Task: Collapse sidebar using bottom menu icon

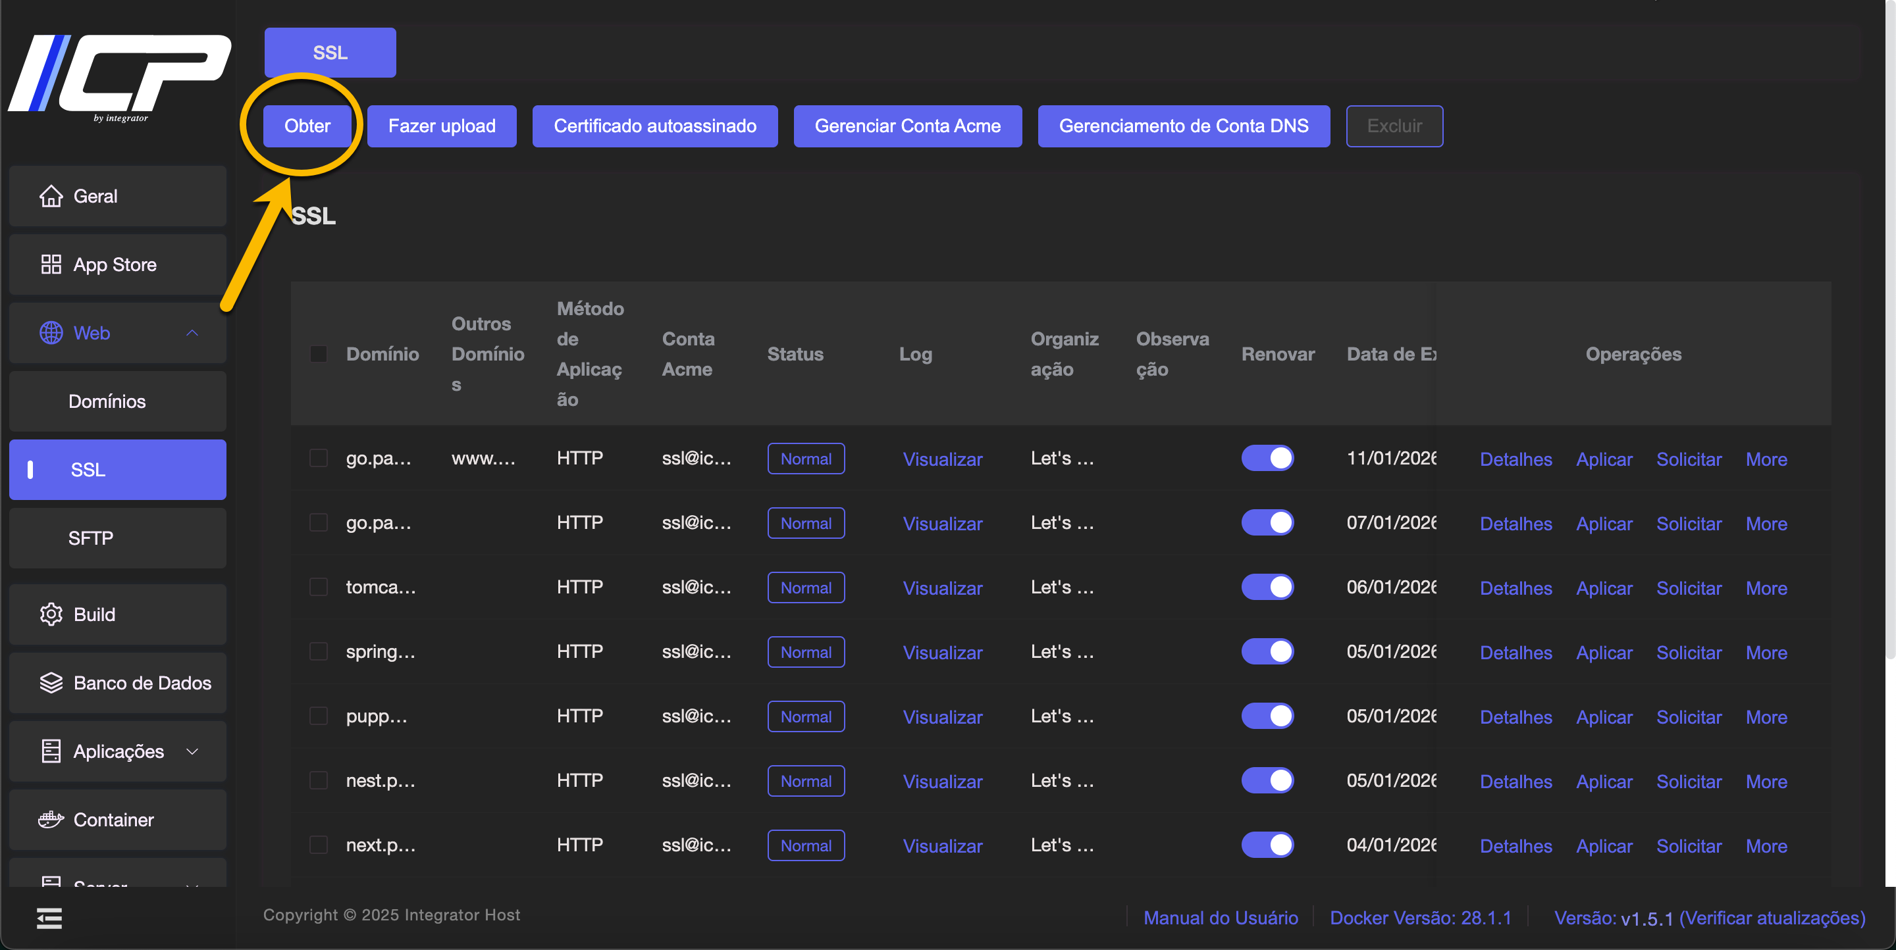Action: [x=49, y=918]
